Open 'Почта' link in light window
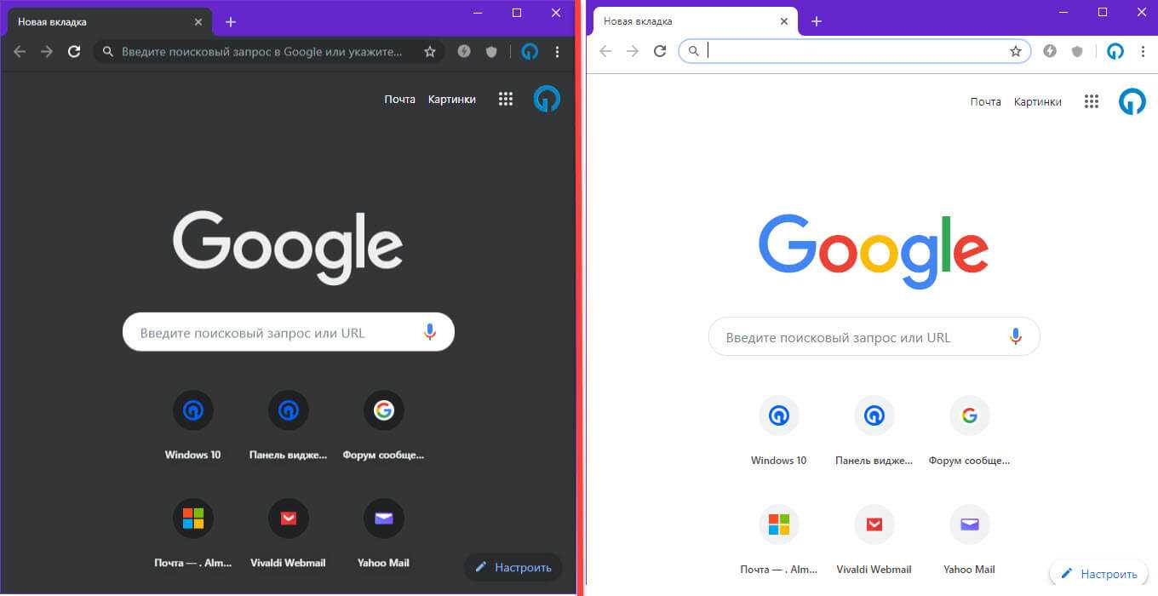The image size is (1158, 596). (x=985, y=102)
